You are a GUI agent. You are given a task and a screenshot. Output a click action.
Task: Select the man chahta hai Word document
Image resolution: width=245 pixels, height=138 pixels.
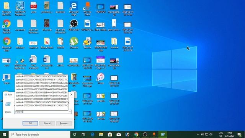[47, 62]
